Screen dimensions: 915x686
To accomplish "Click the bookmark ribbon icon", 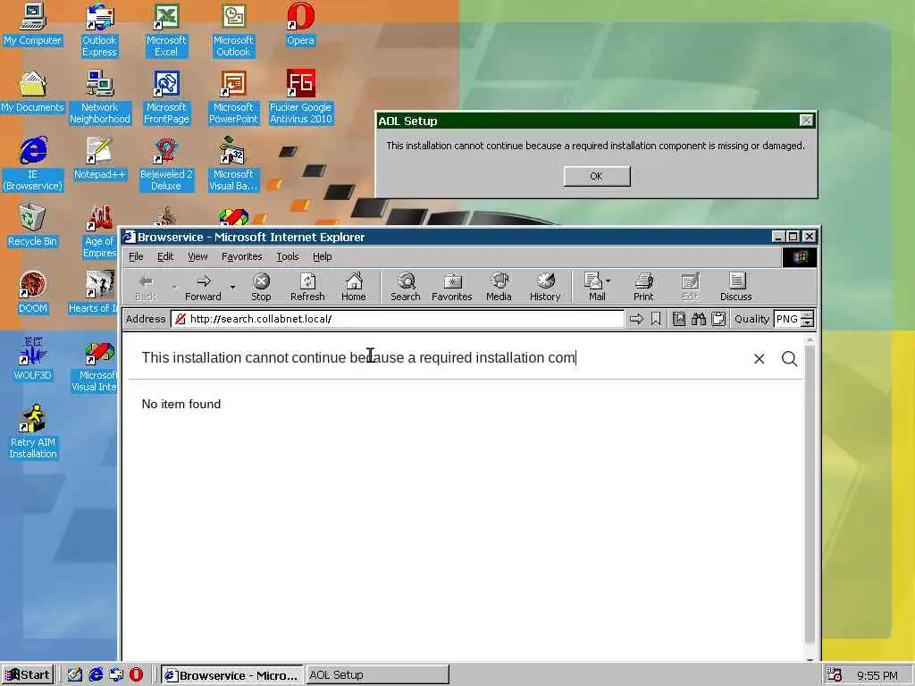I will tap(656, 319).
